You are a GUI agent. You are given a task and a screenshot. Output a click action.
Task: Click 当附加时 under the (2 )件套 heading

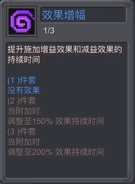click(x=24, y=111)
